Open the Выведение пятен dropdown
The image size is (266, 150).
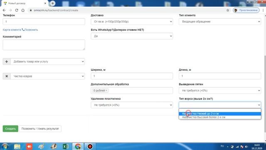[x=220, y=90]
